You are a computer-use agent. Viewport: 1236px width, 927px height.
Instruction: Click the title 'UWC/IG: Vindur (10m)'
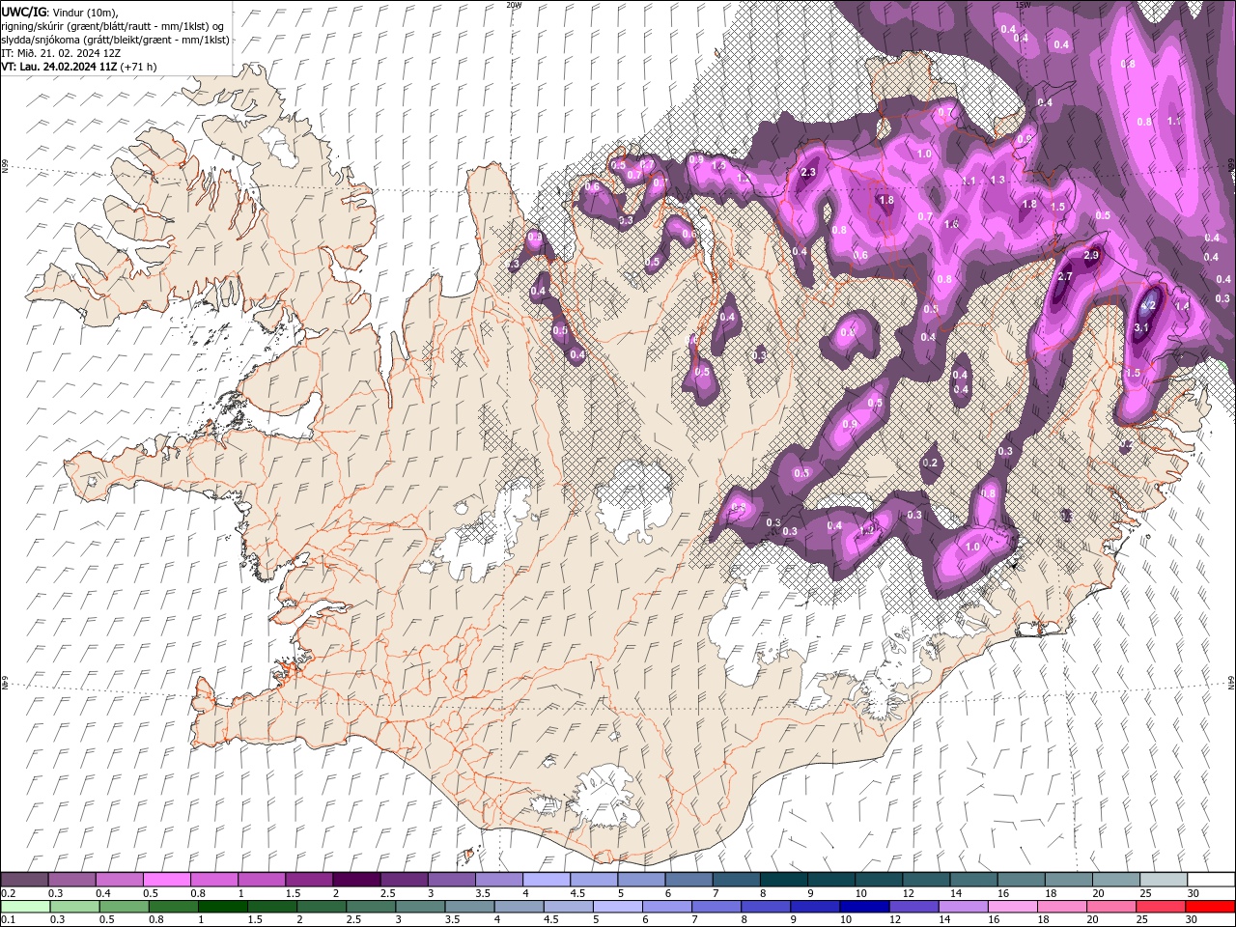60,12
